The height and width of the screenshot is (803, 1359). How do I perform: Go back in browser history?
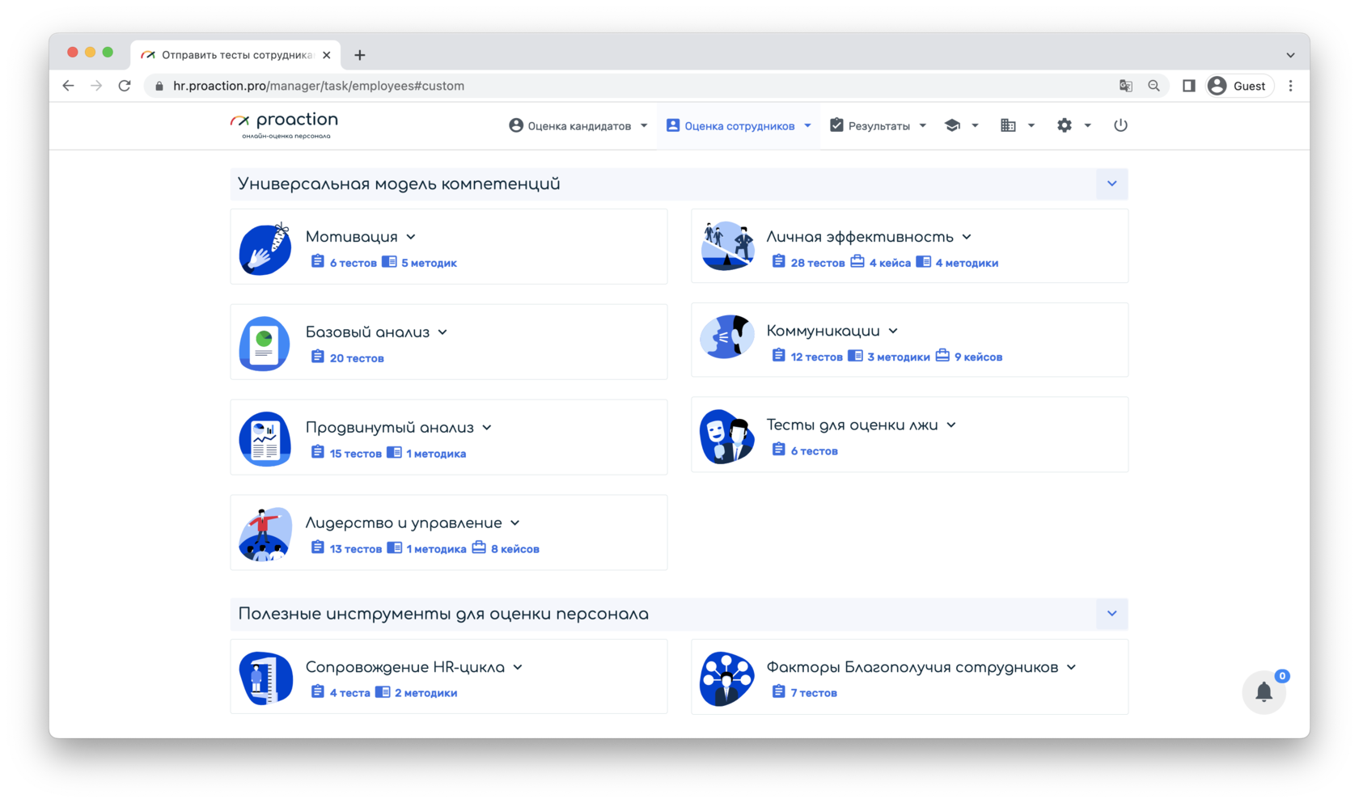(x=68, y=86)
